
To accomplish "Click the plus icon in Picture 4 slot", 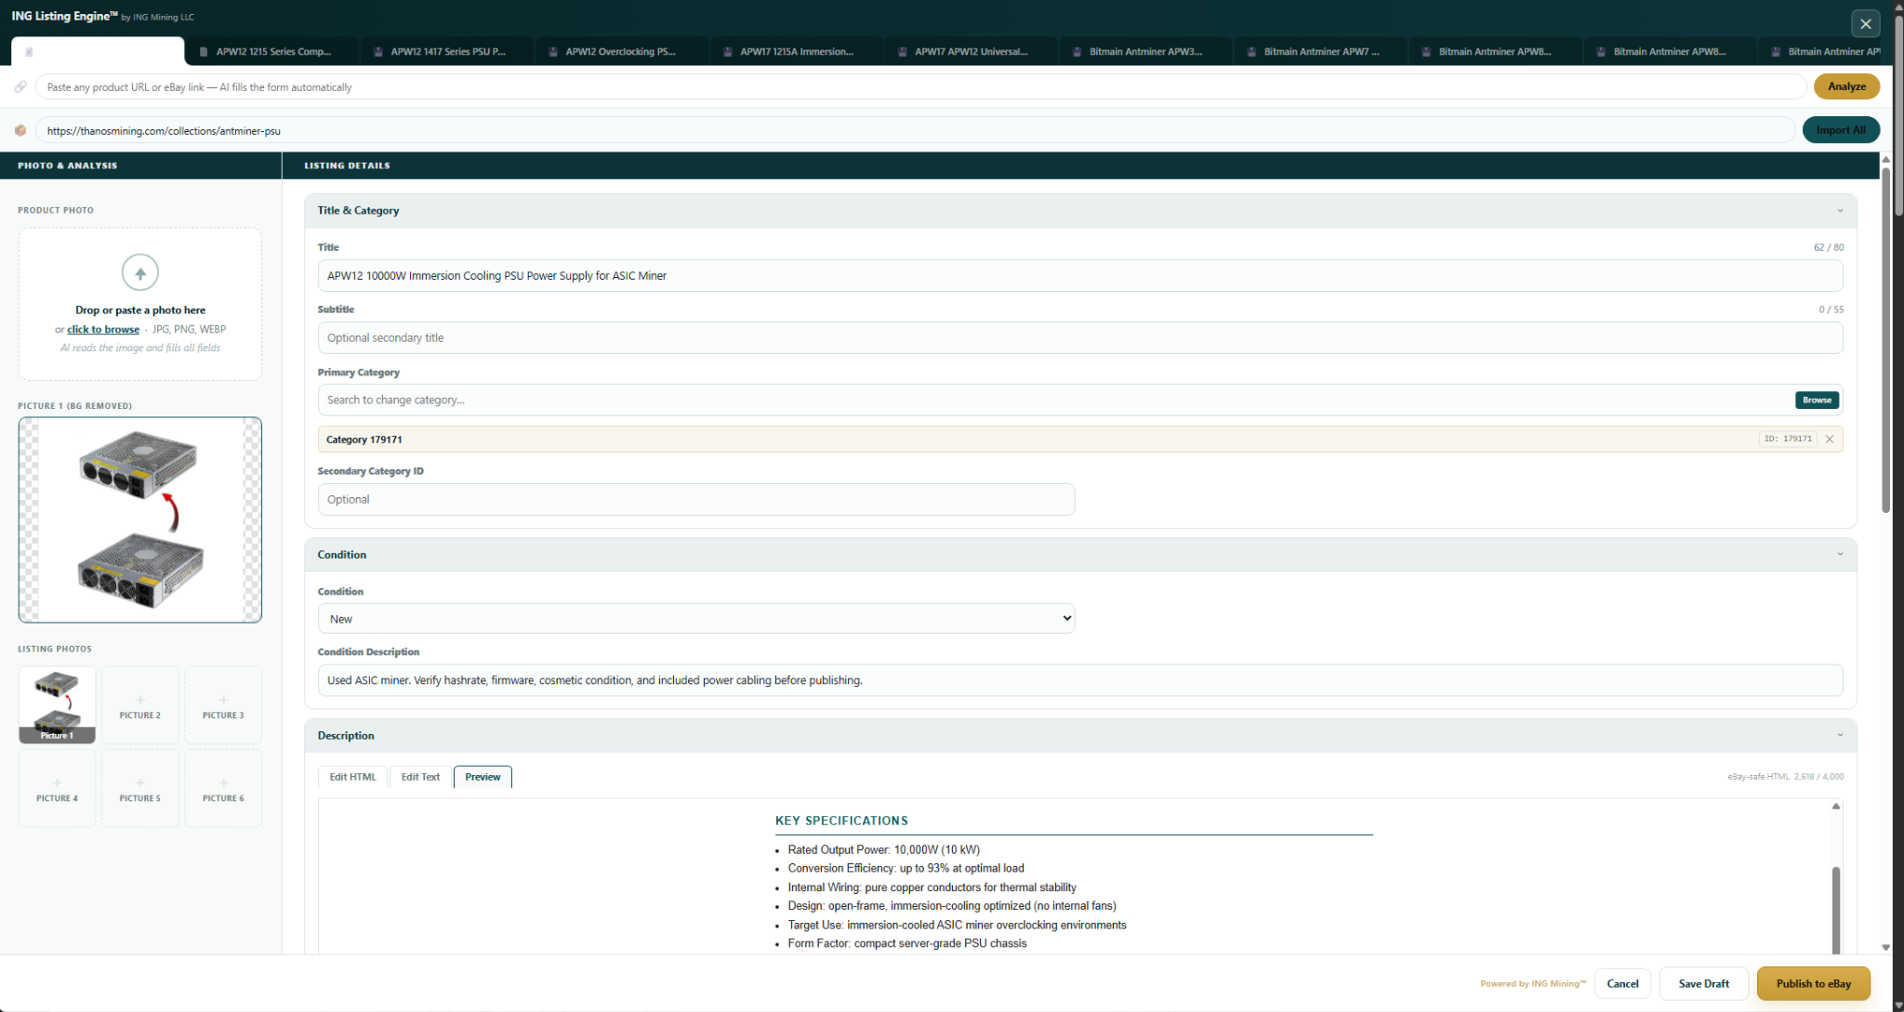I will click(58, 782).
